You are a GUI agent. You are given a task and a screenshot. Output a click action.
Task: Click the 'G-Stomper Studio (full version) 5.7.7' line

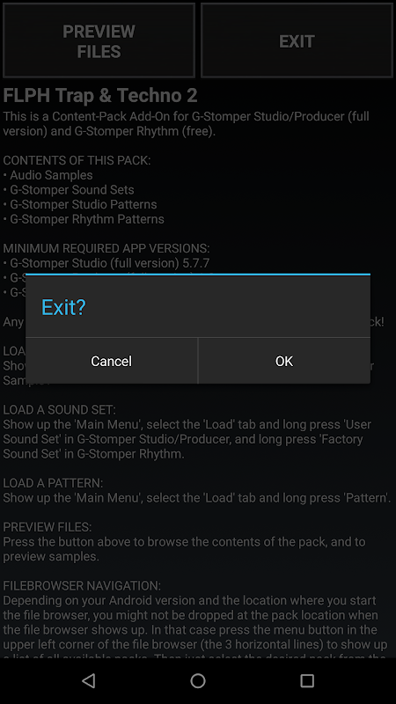pos(106,263)
